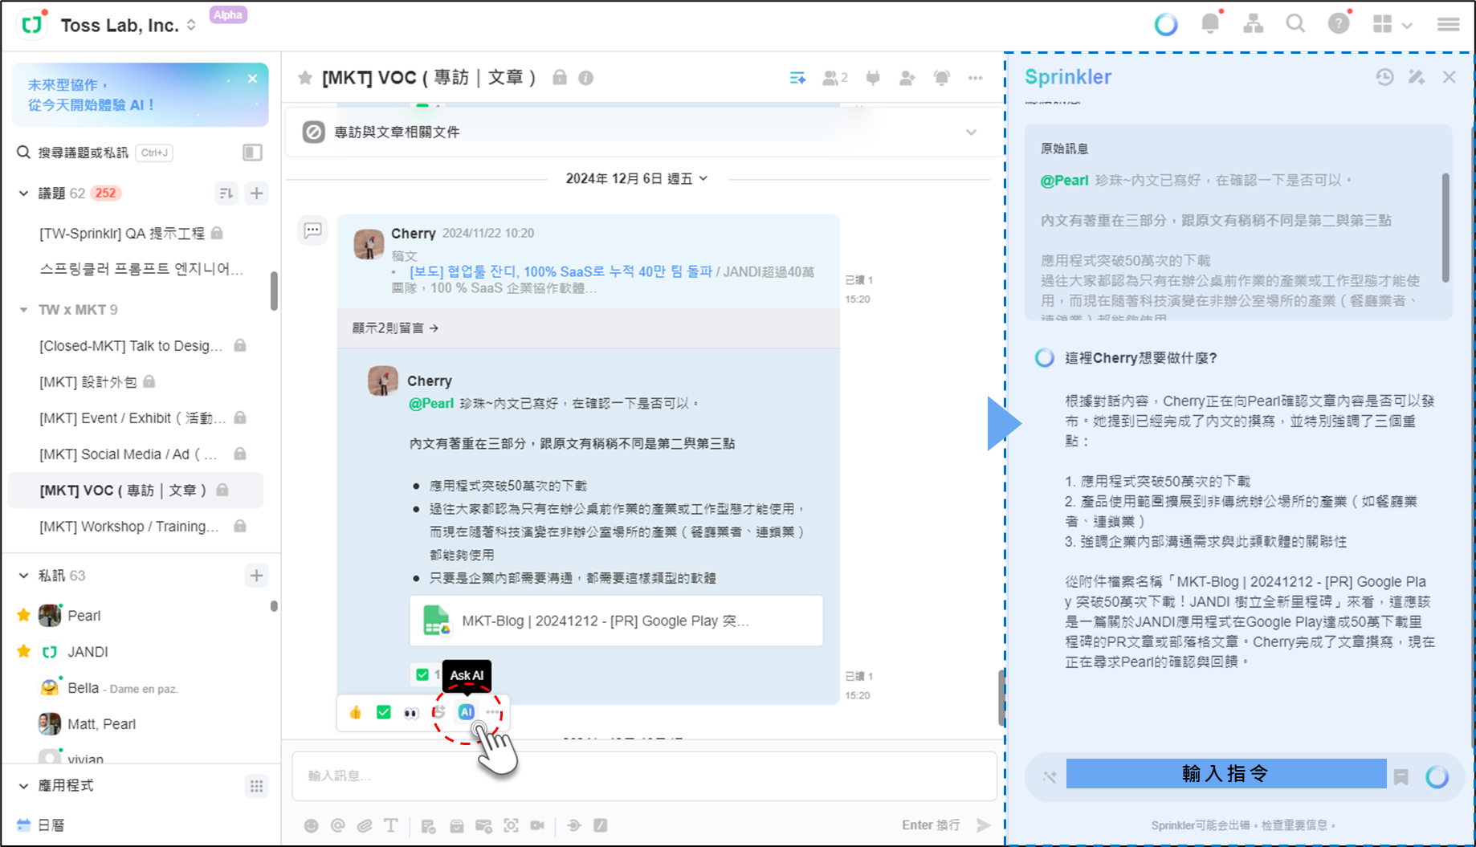
Task: Open the MKT-Blog | 20241212 file attachment
Action: pyautogui.click(x=616, y=621)
